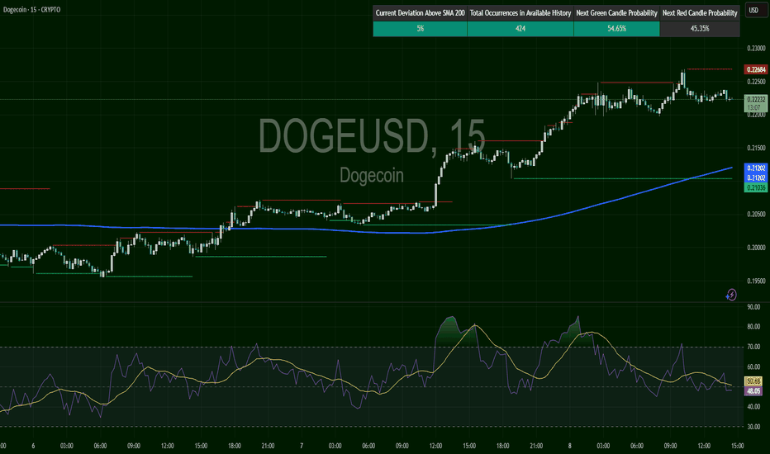This screenshot has width=770, height=454.
Task: Click the lightning bolt icon on chart
Action: (x=731, y=295)
